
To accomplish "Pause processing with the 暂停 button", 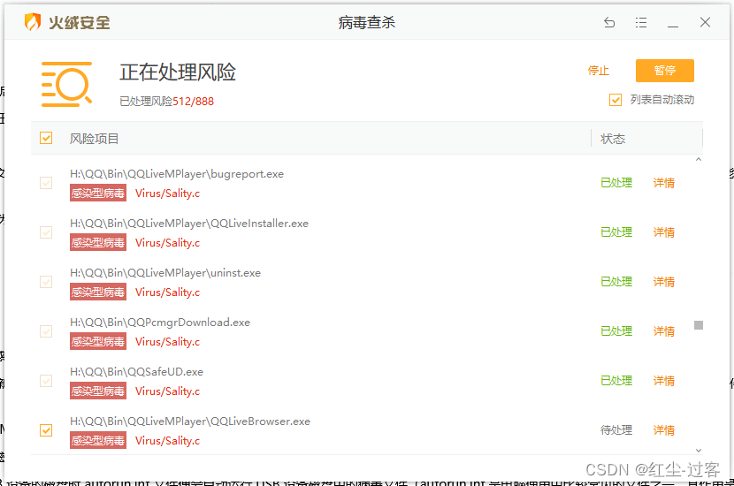I will pos(665,71).
